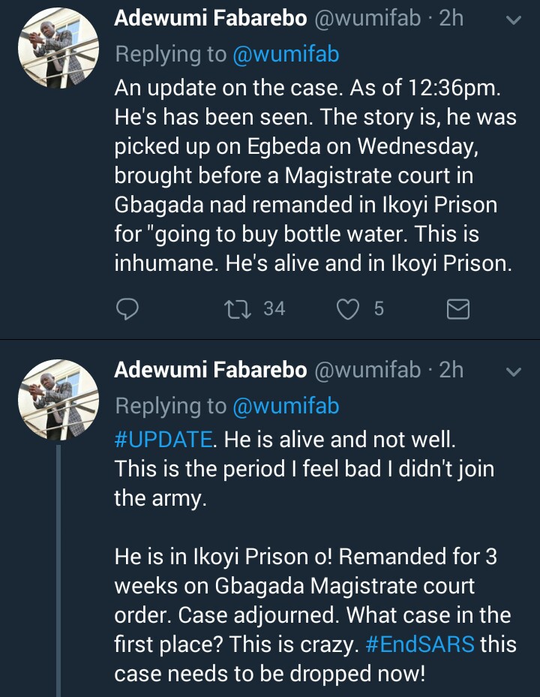This screenshot has width=540, height=697.
Task: View the 34 retweets count
Action: coord(274,308)
